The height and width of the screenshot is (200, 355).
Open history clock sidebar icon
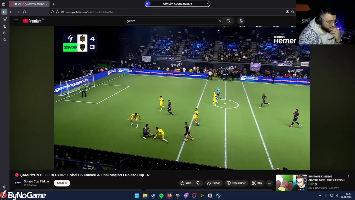(5, 33)
